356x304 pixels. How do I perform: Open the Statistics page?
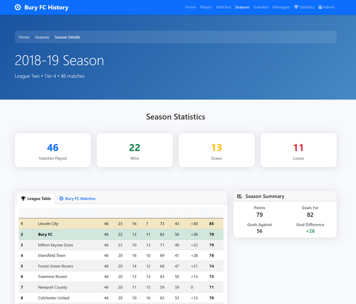pos(304,7)
